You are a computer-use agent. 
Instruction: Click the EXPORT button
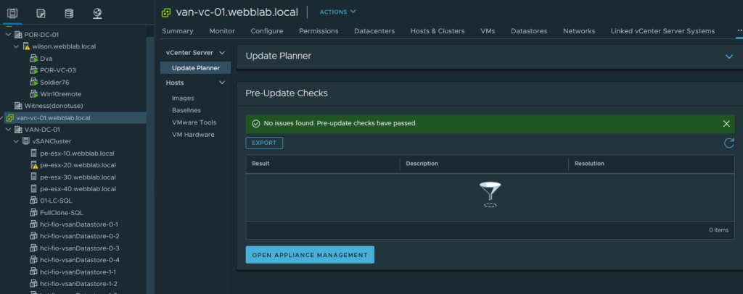264,143
